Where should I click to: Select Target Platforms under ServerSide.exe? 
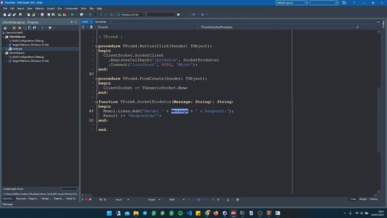[31, 61]
